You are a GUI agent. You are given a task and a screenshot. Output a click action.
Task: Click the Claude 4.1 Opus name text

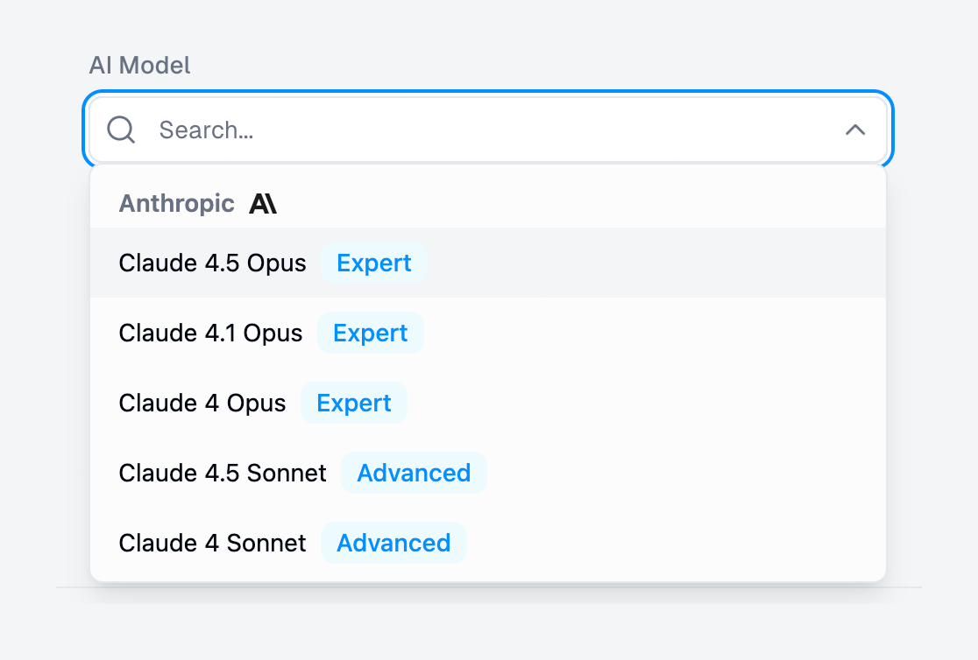(x=211, y=333)
